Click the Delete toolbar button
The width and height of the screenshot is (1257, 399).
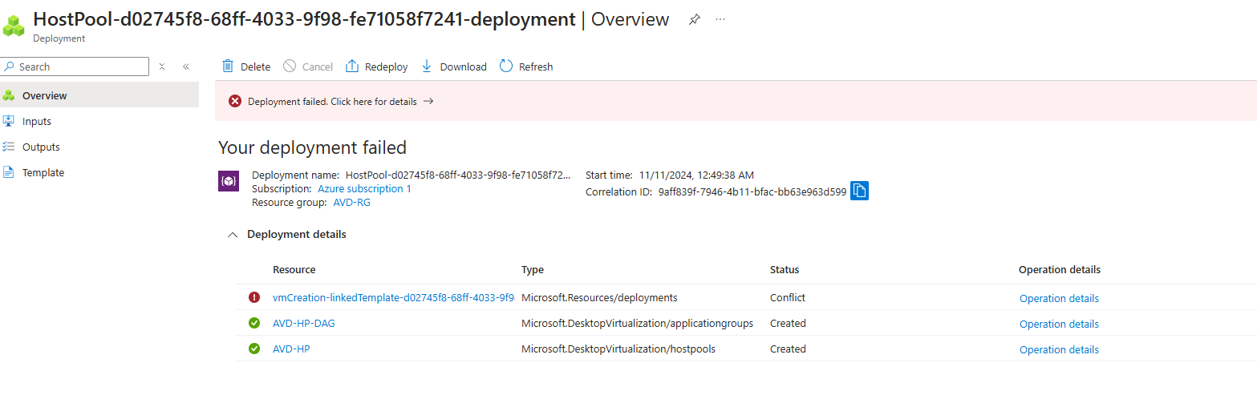(246, 66)
